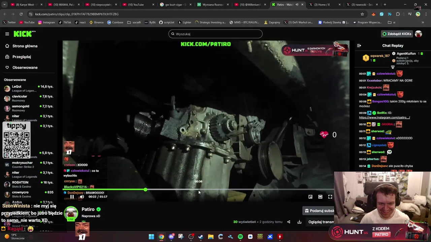
Task: Focus the Wyszukaj search field
Action: pyautogui.click(x=215, y=34)
